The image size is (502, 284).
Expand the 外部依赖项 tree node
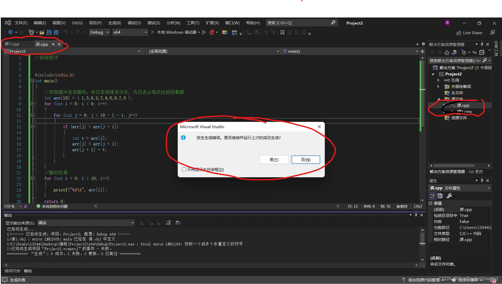(x=438, y=86)
